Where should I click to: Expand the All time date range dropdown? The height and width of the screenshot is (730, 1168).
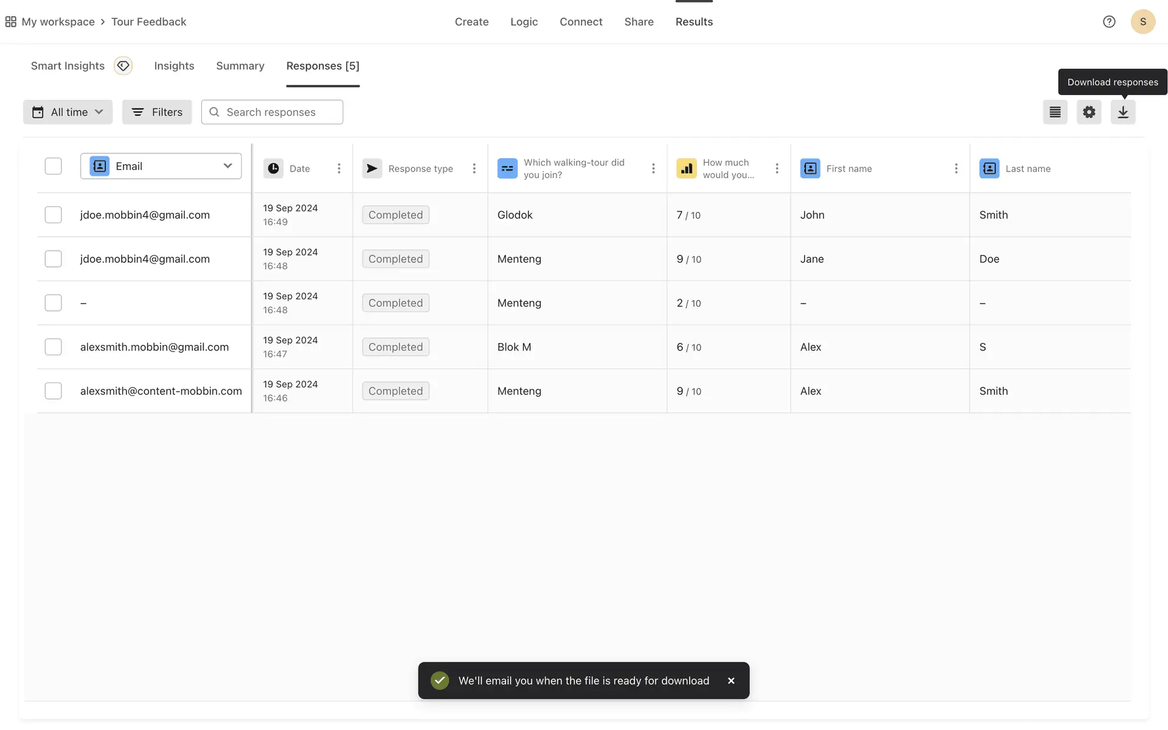click(x=68, y=112)
